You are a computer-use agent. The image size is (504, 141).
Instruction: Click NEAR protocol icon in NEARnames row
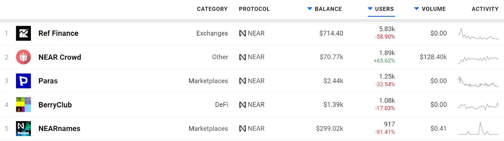pos(243,128)
